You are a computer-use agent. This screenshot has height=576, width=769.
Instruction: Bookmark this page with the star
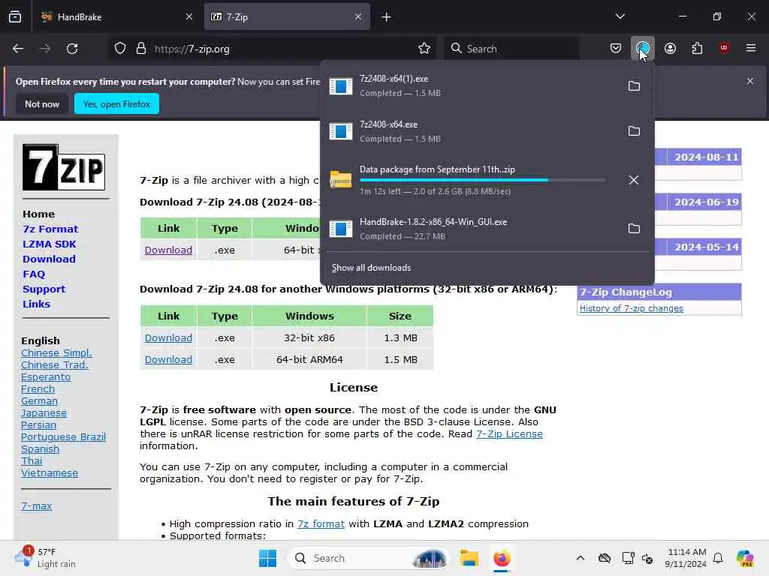(x=424, y=49)
